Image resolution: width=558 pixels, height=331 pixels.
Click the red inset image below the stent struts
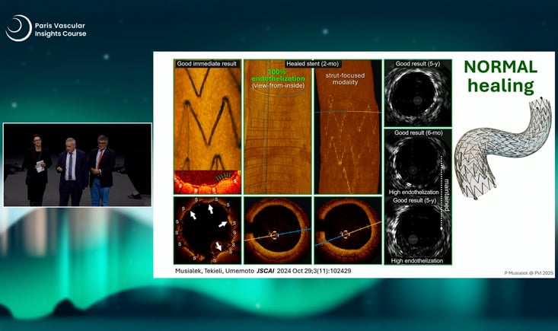click(x=207, y=182)
